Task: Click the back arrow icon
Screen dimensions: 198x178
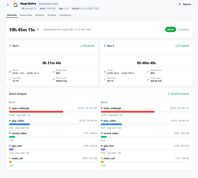Action: pyautogui.click(x=8, y=5)
